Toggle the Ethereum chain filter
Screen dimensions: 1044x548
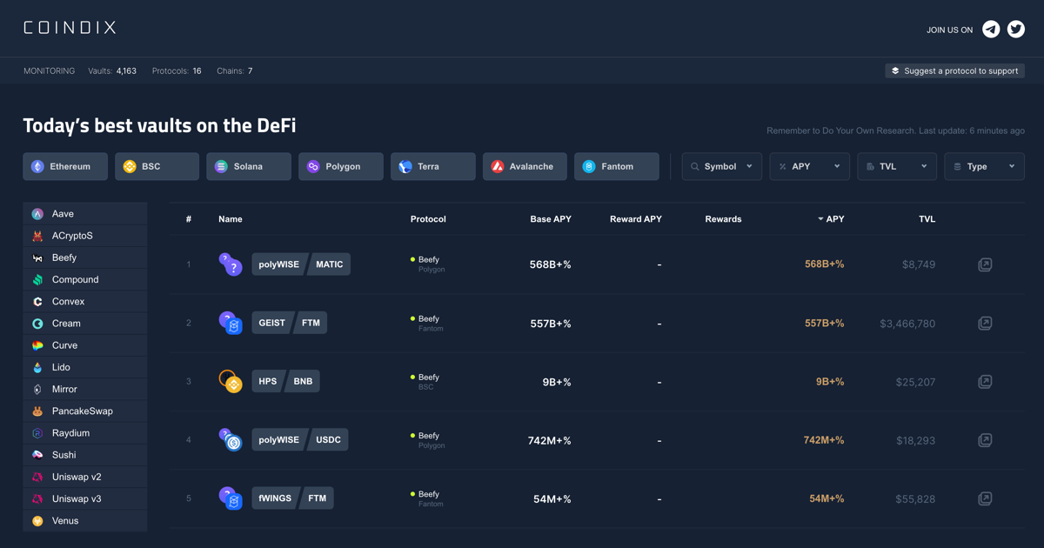pos(65,166)
